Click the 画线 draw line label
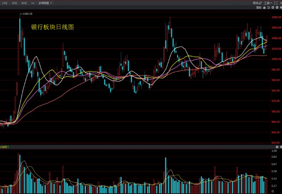The width and height of the screenshot is (282, 194). (256, 3)
